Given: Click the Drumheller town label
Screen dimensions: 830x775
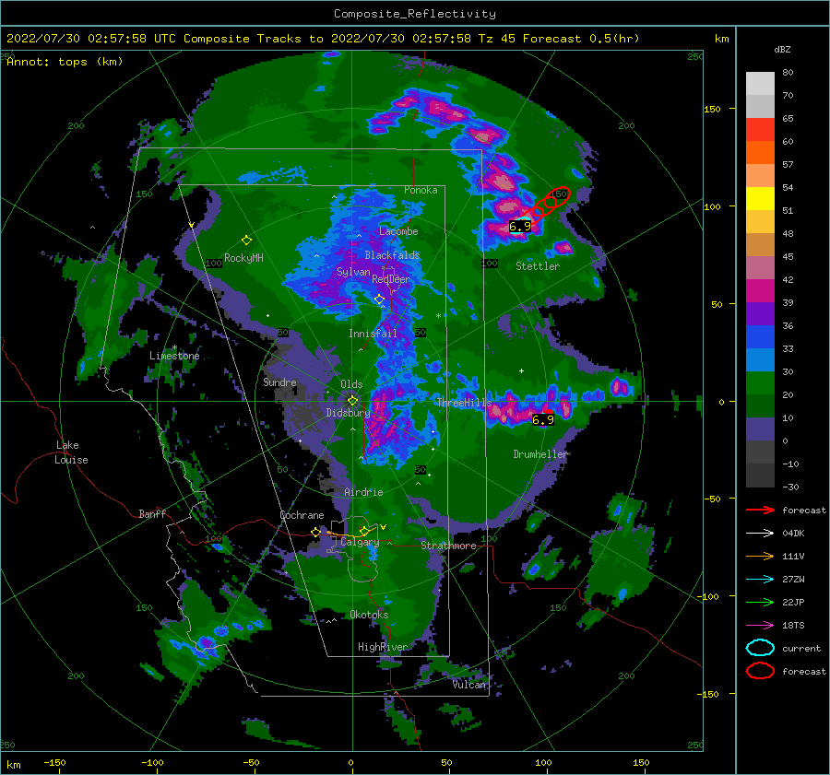Looking at the screenshot, I should tap(540, 454).
